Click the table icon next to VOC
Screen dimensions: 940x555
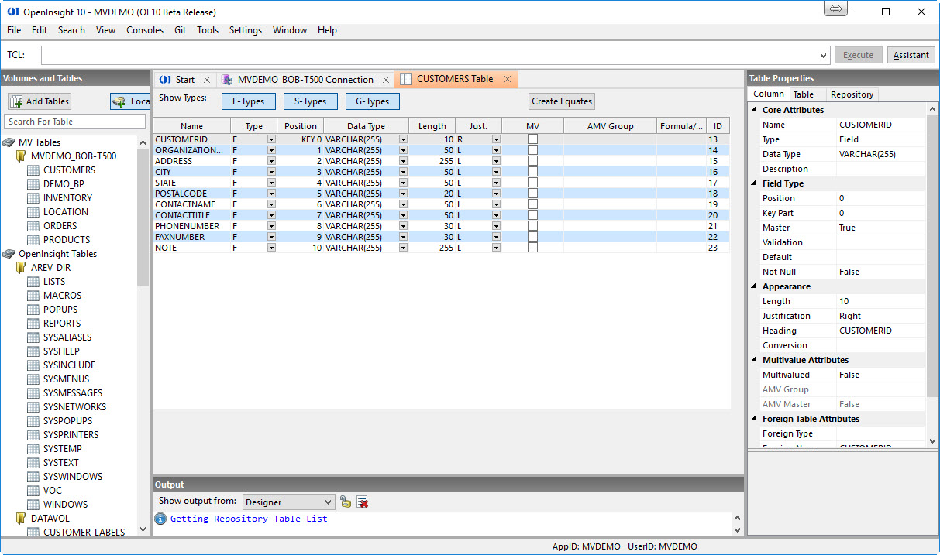click(33, 491)
